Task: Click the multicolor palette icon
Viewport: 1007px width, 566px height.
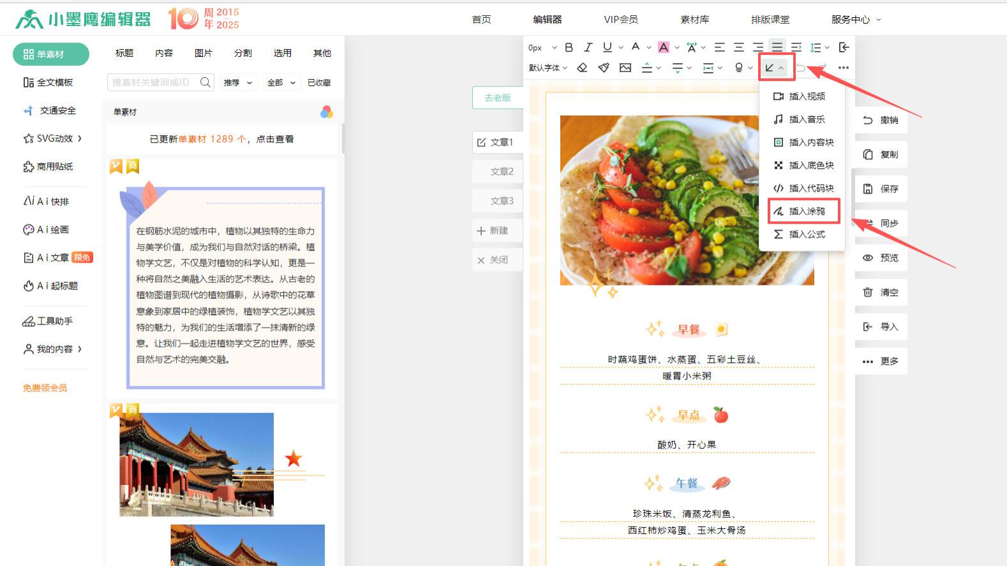Action: [x=327, y=112]
